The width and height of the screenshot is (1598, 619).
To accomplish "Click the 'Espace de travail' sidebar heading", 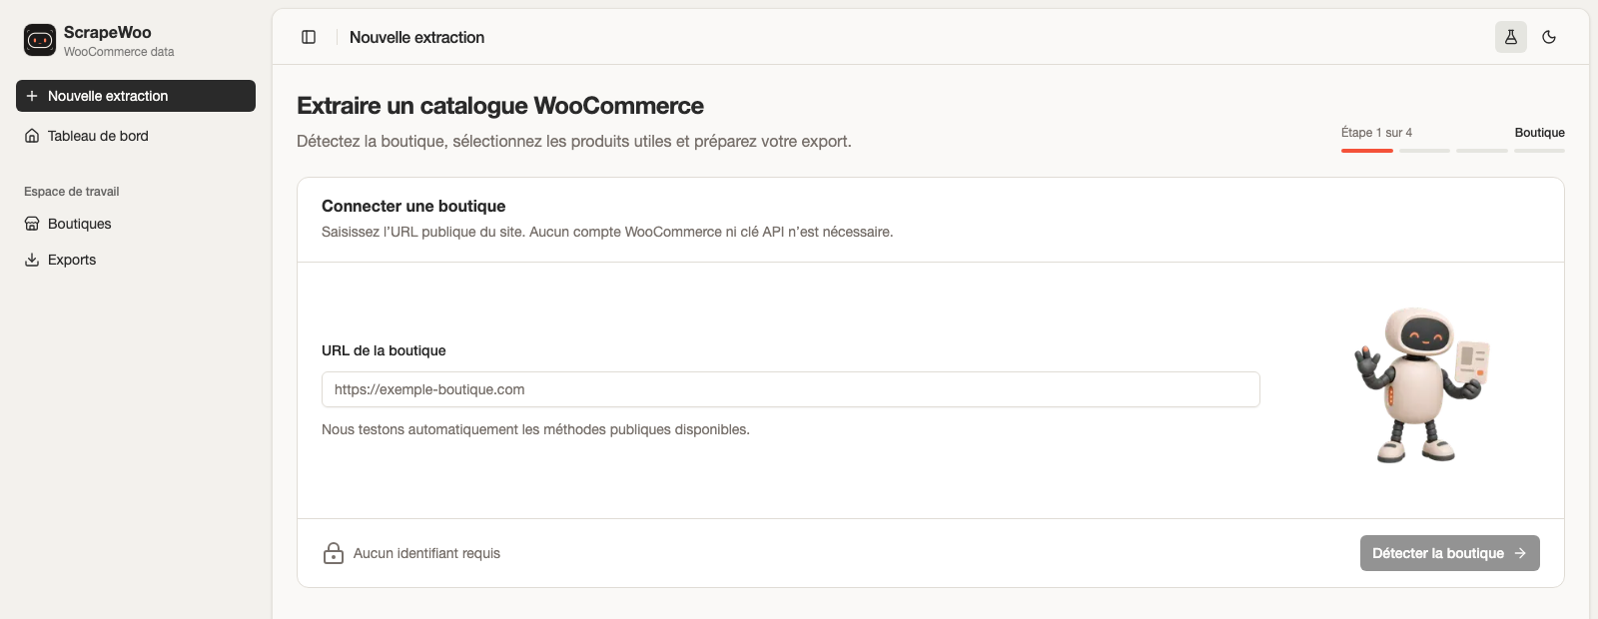I will [72, 192].
